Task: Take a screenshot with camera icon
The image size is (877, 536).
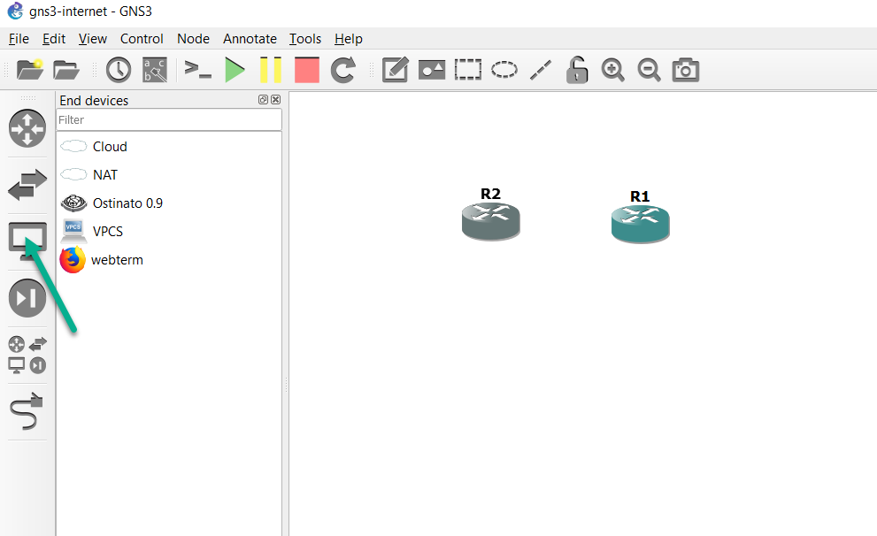Action: click(x=686, y=70)
